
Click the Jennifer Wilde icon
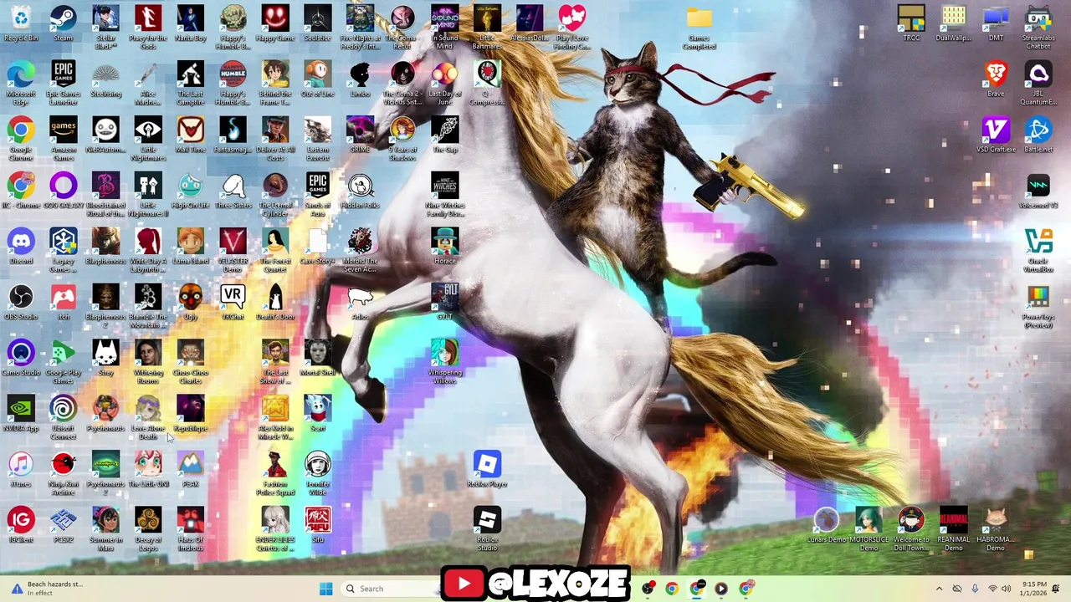pyautogui.click(x=318, y=474)
